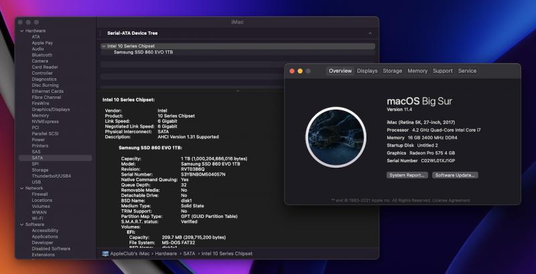Select Bluetooth in the sidebar
Viewport: 536px width, 274px height.
(42, 55)
